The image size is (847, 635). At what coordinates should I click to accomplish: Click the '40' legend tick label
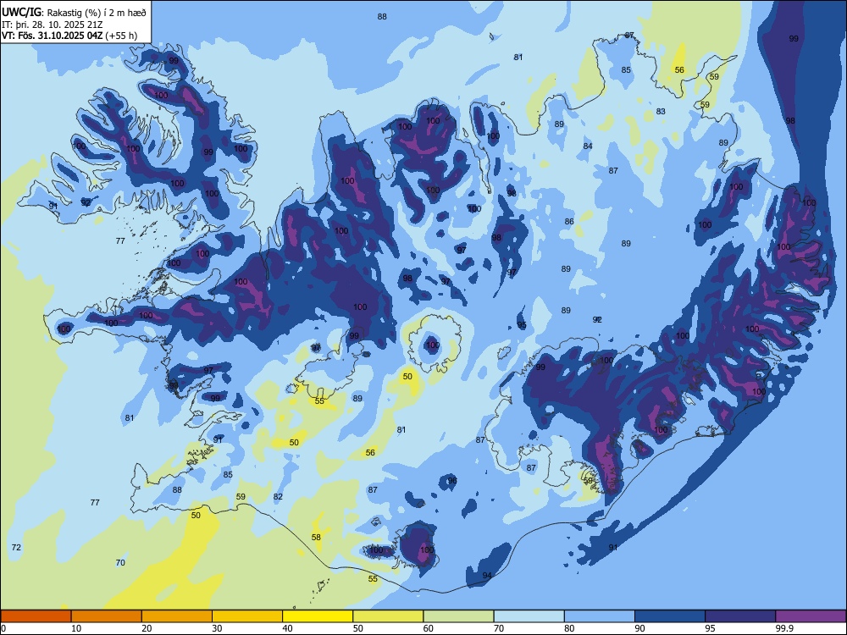pyautogui.click(x=288, y=628)
